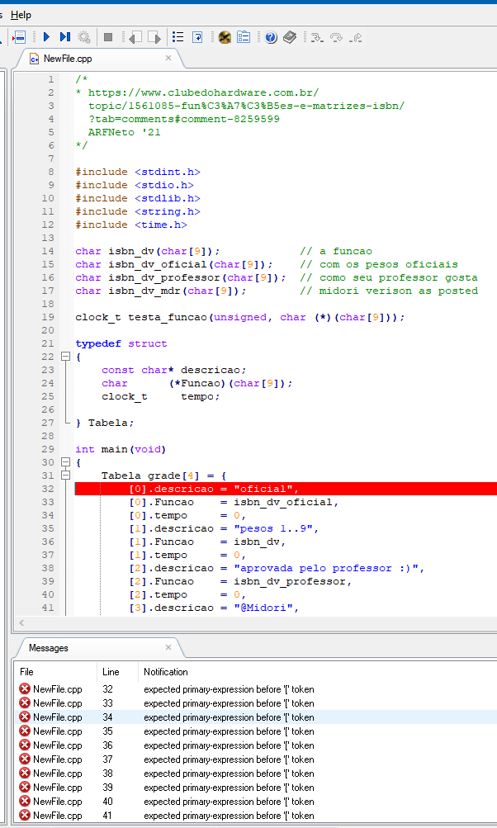Click the red-arrow lines icon in toolbar
The image size is (497, 828).
(20, 37)
